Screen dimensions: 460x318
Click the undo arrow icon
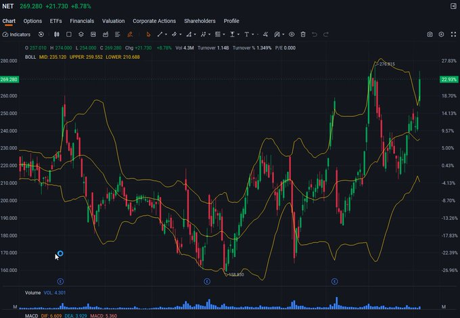pyautogui.click(x=315, y=35)
